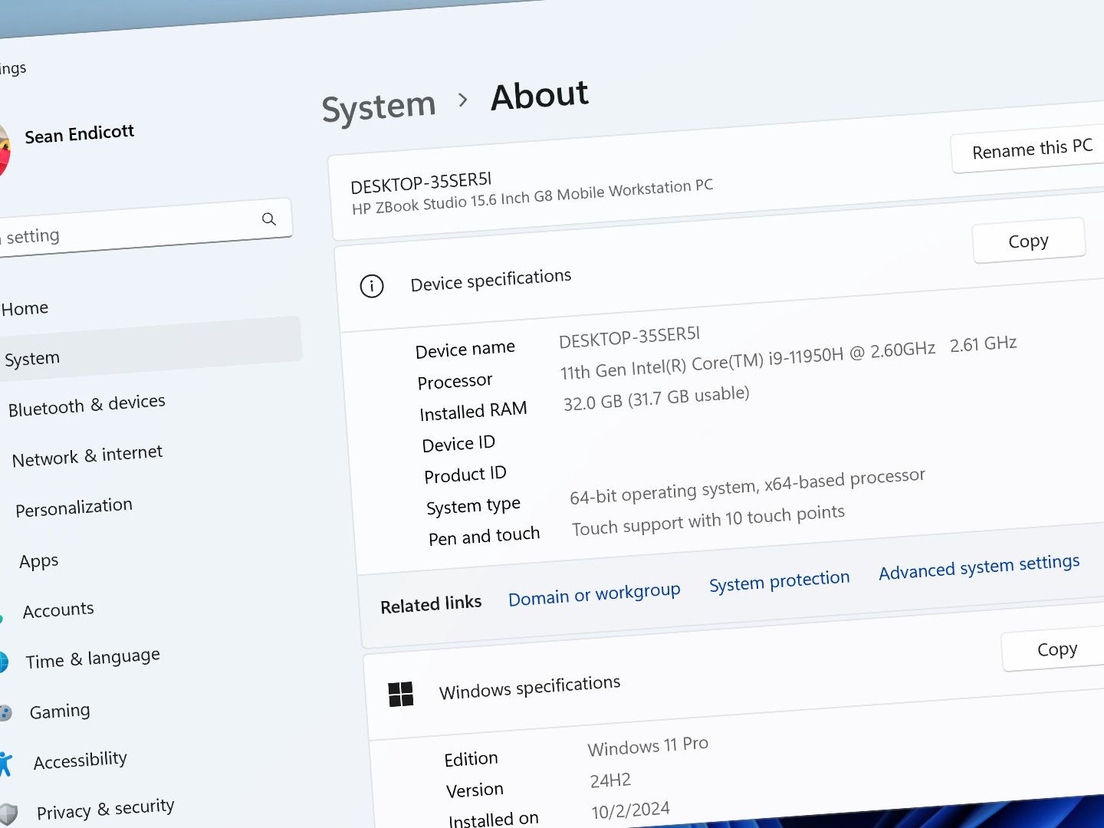This screenshot has height=828, width=1104.
Task: Click the 32.0 GB installed RAM value
Action: point(656,398)
